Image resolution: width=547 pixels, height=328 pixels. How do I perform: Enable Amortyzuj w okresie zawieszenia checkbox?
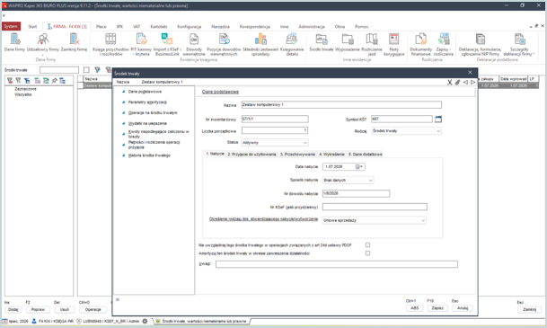pos(367,253)
